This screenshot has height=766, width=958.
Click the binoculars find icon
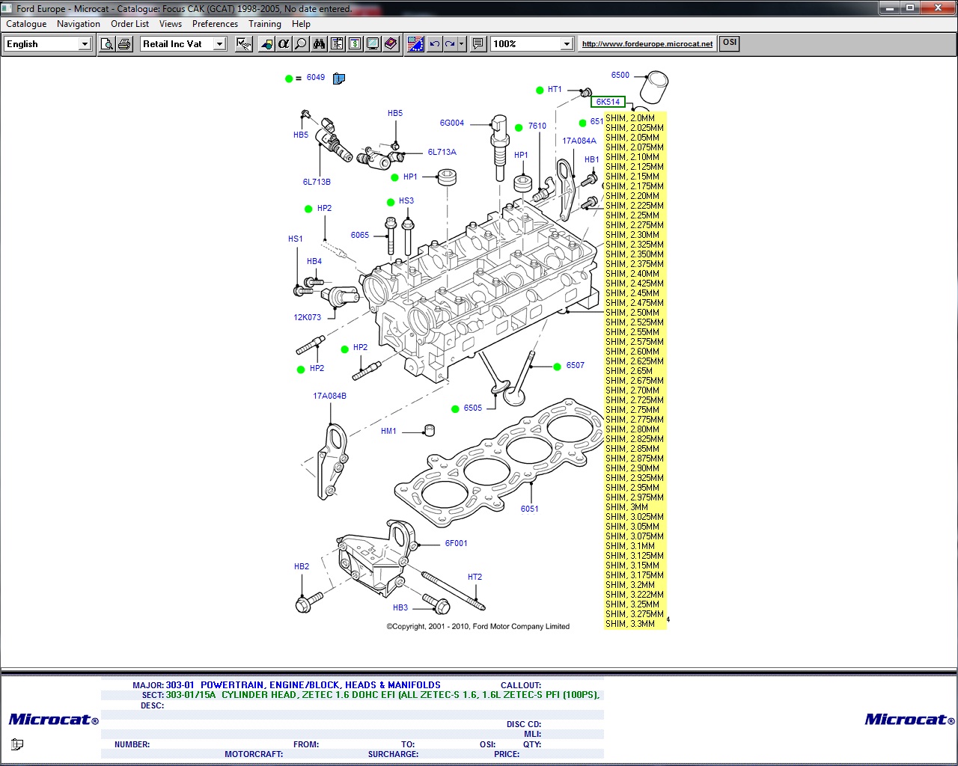click(320, 44)
